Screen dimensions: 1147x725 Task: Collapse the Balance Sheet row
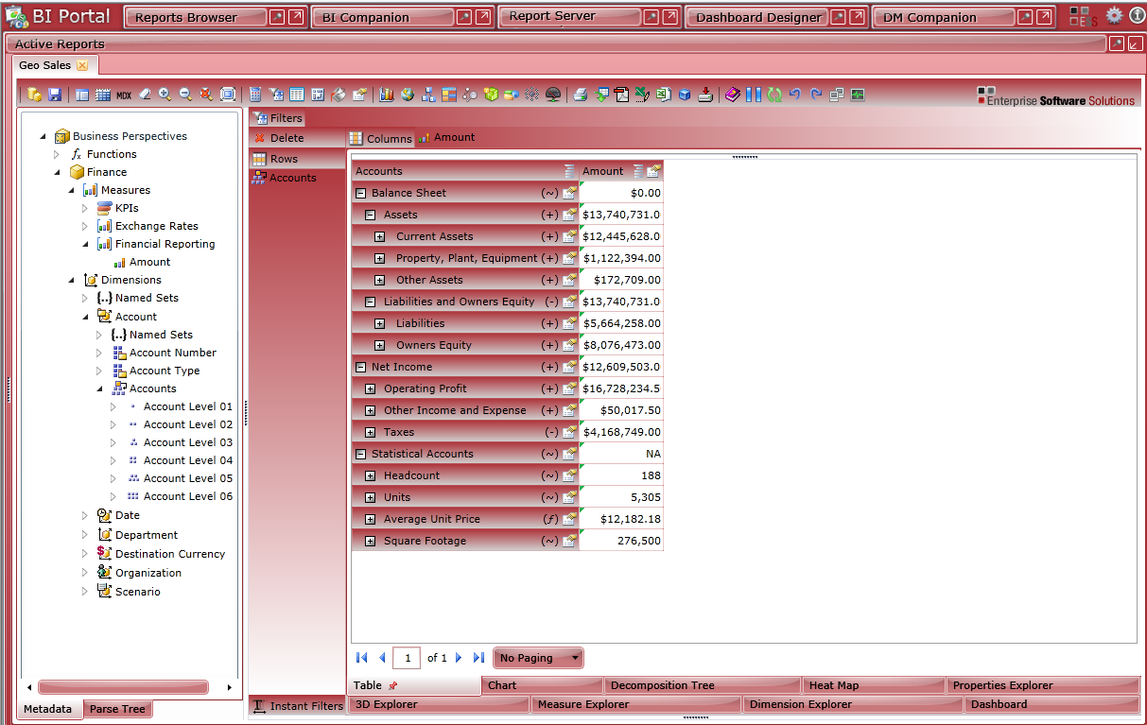pos(360,193)
